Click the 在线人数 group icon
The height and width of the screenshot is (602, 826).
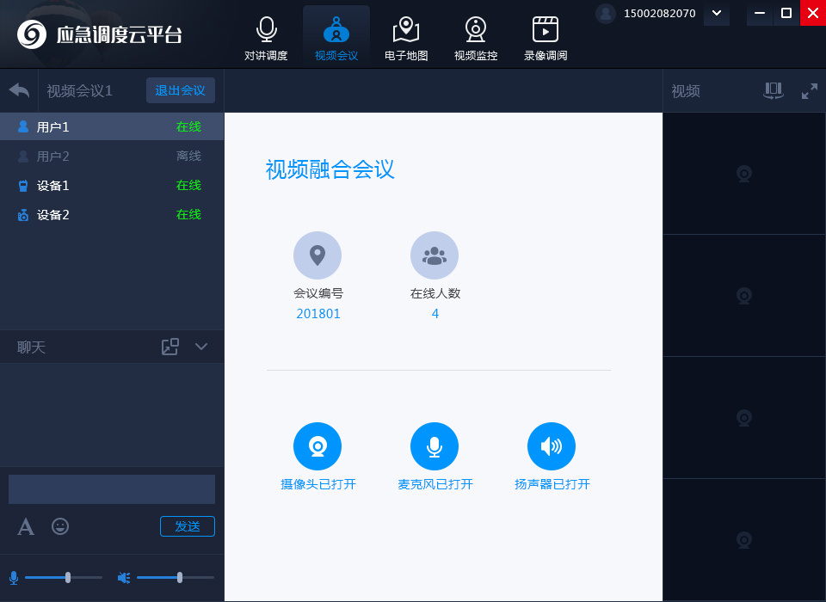point(435,255)
